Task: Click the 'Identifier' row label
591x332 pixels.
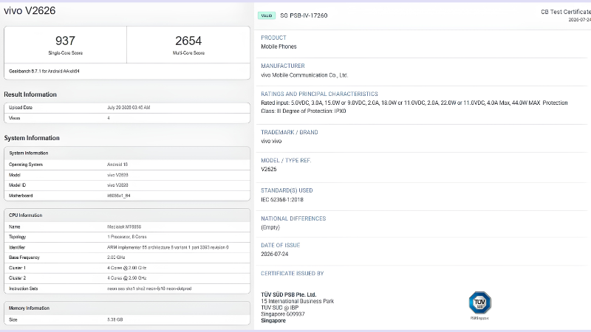Action: (17, 247)
